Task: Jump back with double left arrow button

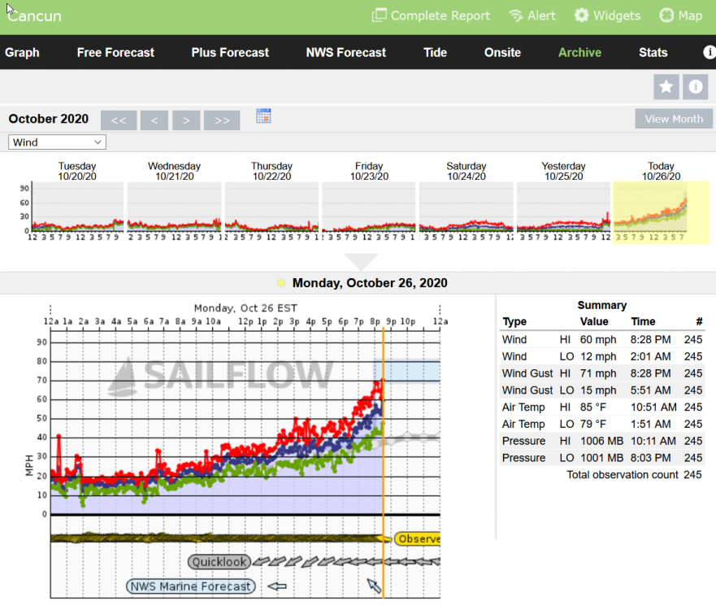Action: point(119,120)
